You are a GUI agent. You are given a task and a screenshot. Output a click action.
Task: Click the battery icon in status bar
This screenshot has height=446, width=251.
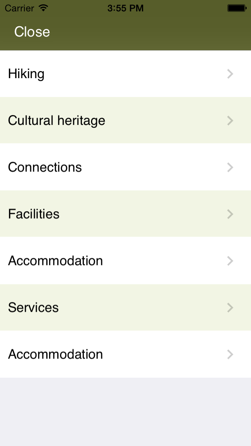point(236,8)
